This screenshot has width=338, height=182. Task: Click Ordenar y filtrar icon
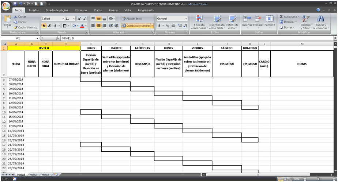coord(306,19)
